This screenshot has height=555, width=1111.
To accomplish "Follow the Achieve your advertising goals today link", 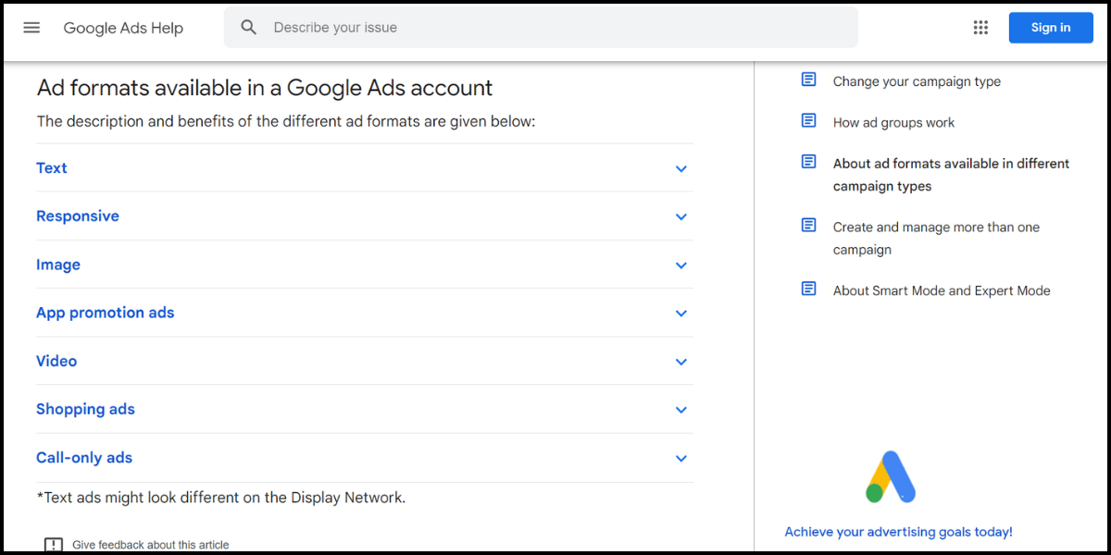I will coord(898,531).
